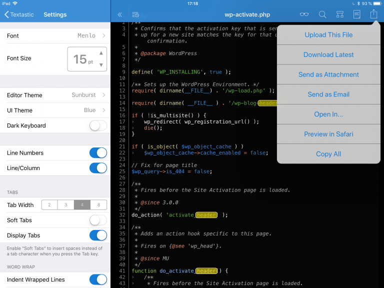Increase font size with up arrow
The image size is (384, 288).
[101, 53]
